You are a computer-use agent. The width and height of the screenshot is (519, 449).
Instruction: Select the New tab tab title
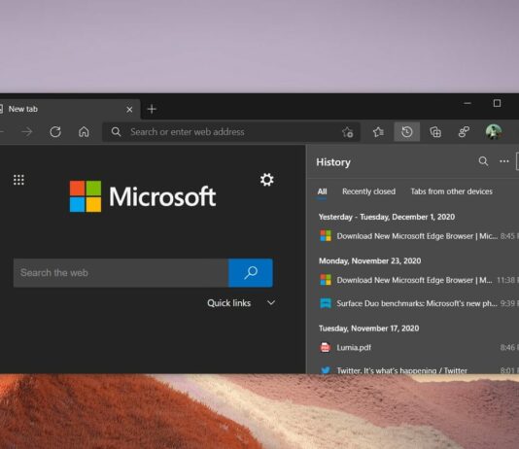[23, 109]
